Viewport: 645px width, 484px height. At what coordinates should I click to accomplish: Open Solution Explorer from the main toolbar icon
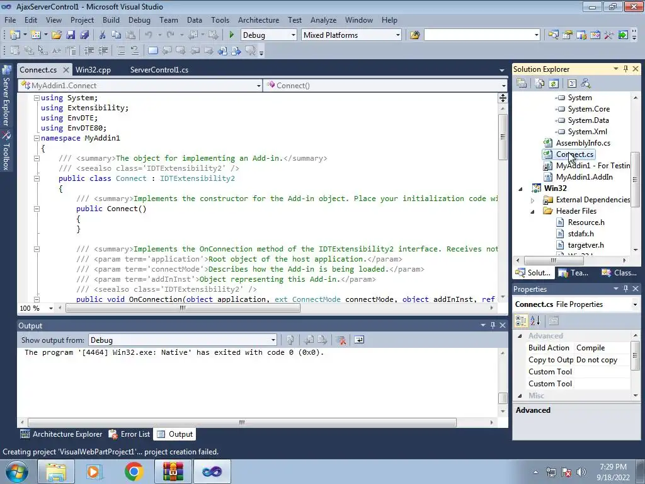click(x=553, y=35)
